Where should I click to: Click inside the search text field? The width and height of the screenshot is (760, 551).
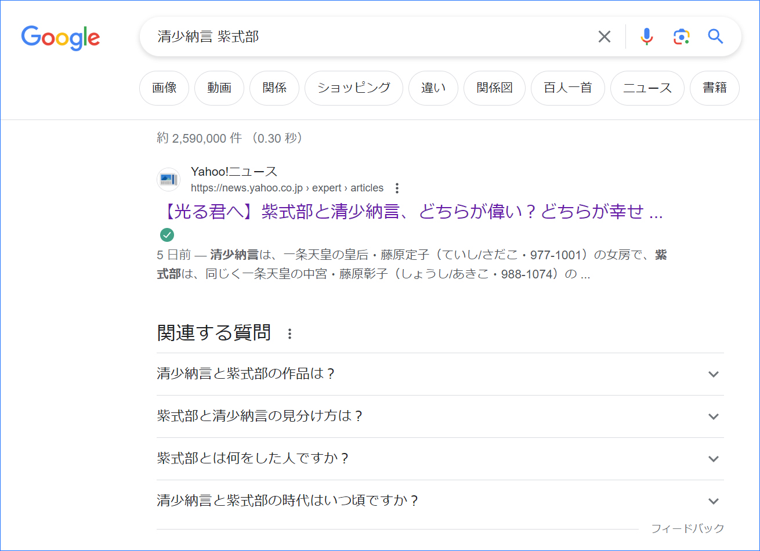click(x=371, y=37)
